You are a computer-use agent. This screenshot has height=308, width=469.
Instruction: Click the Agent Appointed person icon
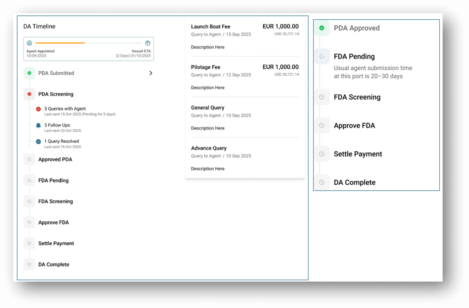(29, 43)
